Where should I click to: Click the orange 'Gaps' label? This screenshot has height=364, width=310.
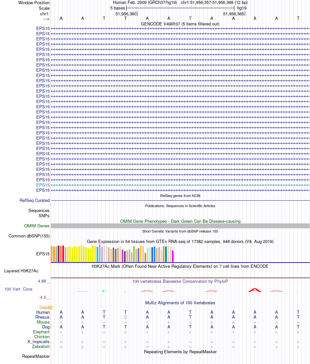click(44, 307)
